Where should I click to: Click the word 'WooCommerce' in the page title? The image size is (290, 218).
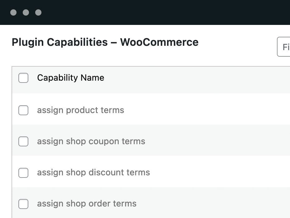[x=159, y=42]
